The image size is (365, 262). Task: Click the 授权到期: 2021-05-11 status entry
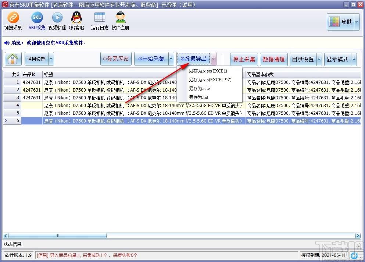click(x=323, y=255)
